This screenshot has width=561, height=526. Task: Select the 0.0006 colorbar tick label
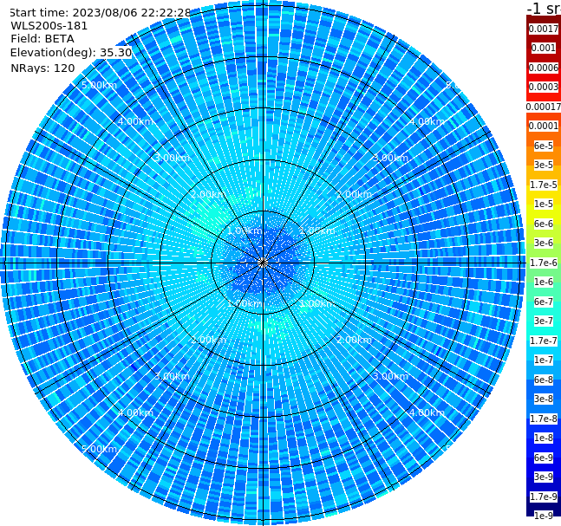544,68
